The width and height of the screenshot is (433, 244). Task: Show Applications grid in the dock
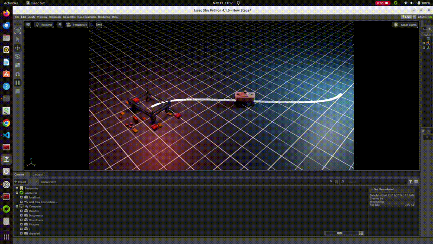point(6,237)
